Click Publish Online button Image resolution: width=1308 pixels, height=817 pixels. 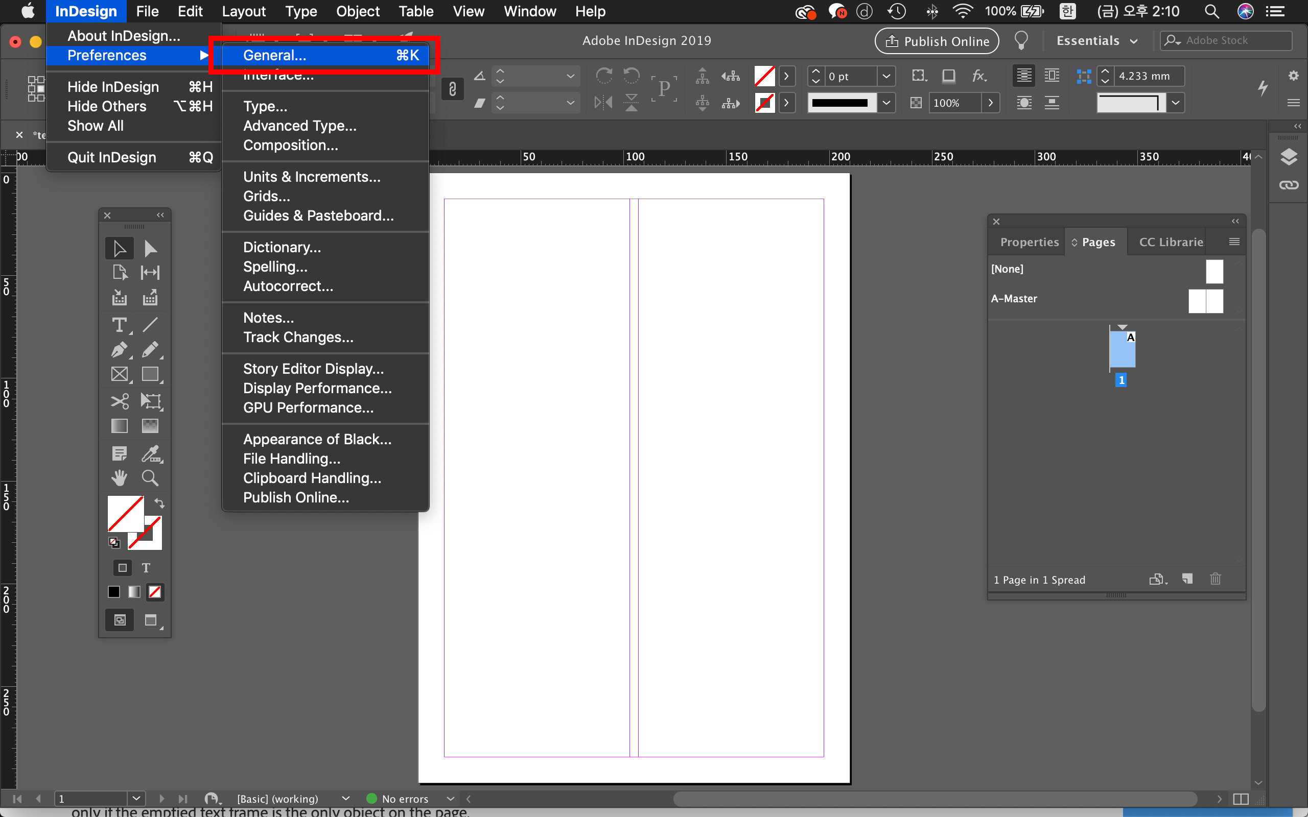[x=937, y=41]
